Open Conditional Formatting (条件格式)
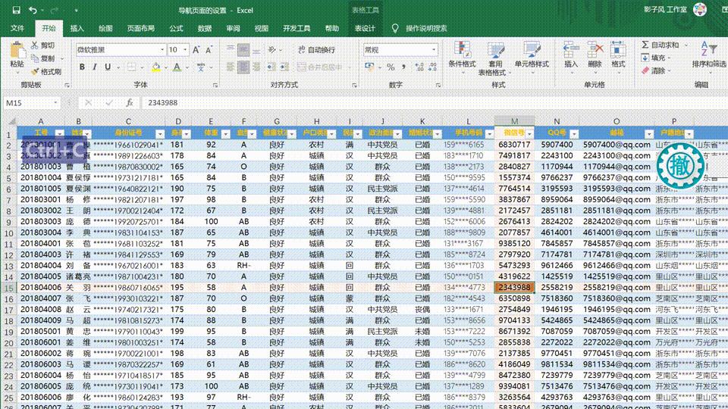The image size is (728, 409). pos(462,55)
